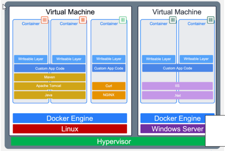The width and height of the screenshot is (225, 151).
Task: Click the purple Windows Server bar
Action: coord(173,129)
